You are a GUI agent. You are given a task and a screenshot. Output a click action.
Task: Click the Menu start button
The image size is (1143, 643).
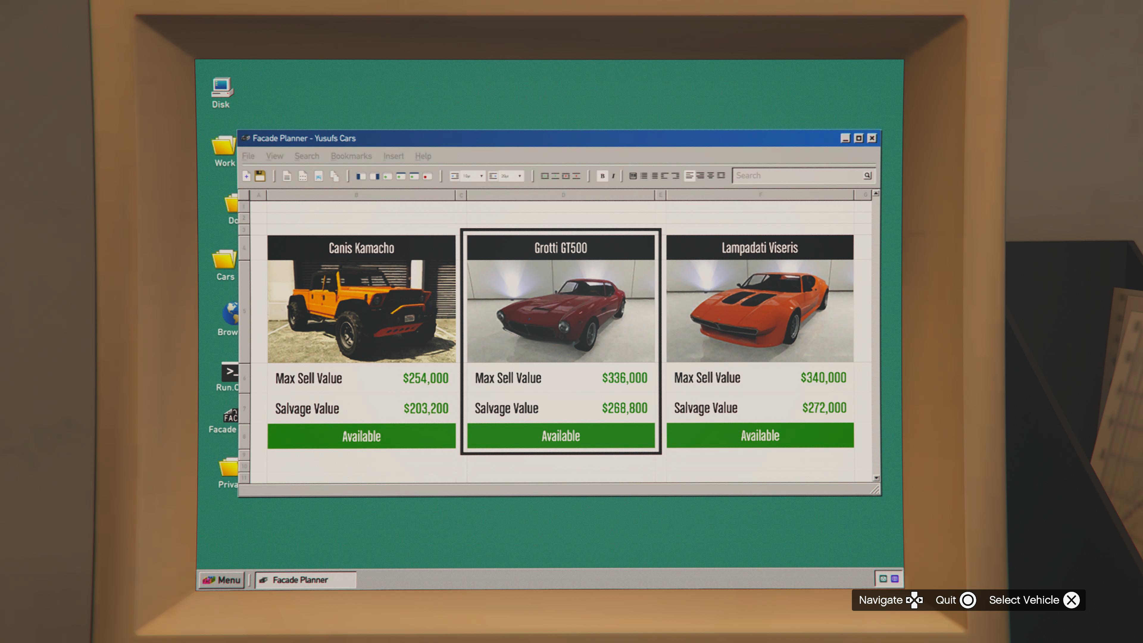[221, 580]
